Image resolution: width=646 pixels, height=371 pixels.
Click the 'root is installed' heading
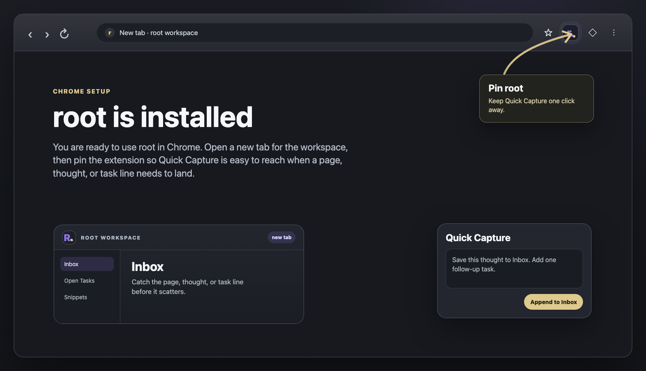(153, 117)
